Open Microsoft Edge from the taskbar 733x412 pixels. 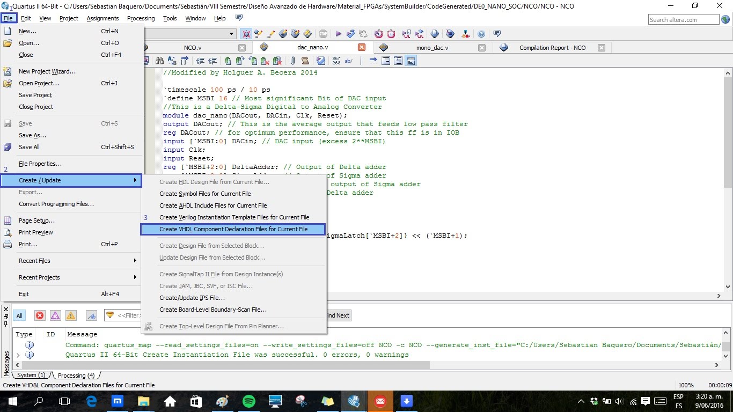91,401
